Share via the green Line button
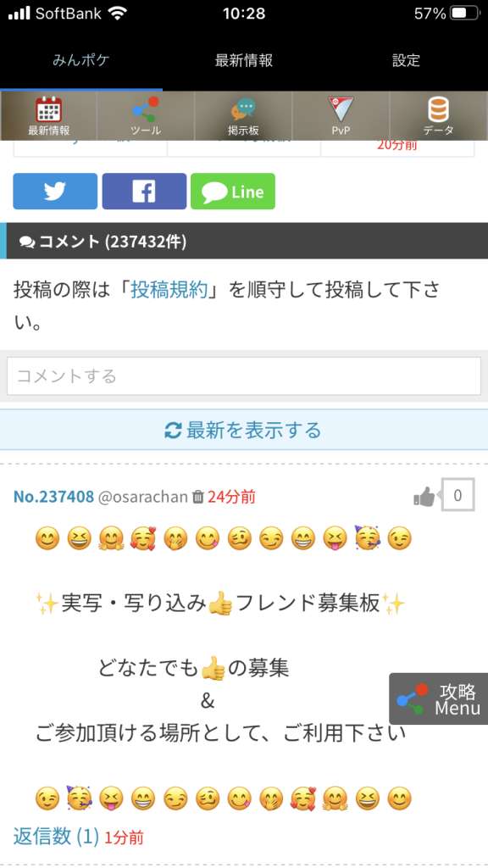The image size is (488, 868). pyautogui.click(x=233, y=192)
